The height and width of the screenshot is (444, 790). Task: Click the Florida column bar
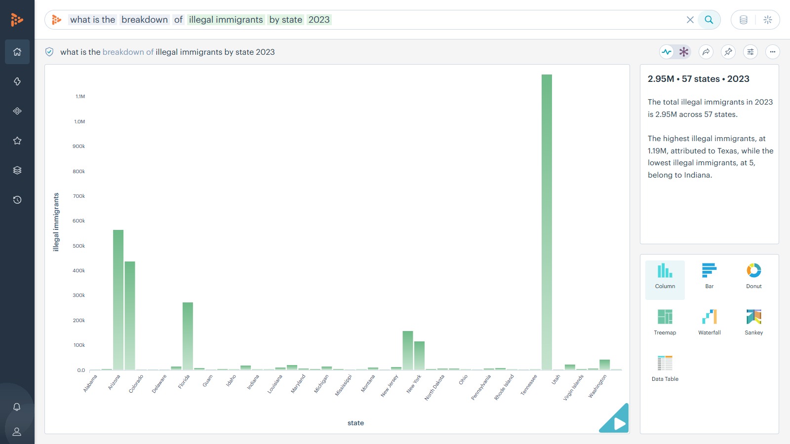tap(188, 336)
